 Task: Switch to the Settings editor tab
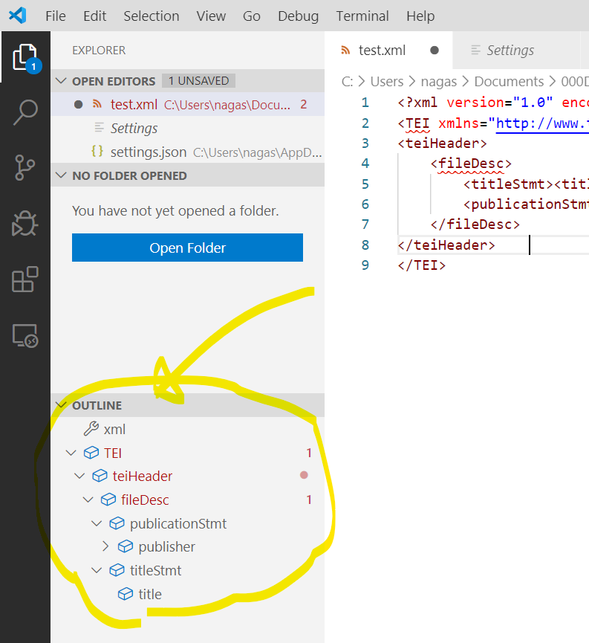click(x=516, y=50)
